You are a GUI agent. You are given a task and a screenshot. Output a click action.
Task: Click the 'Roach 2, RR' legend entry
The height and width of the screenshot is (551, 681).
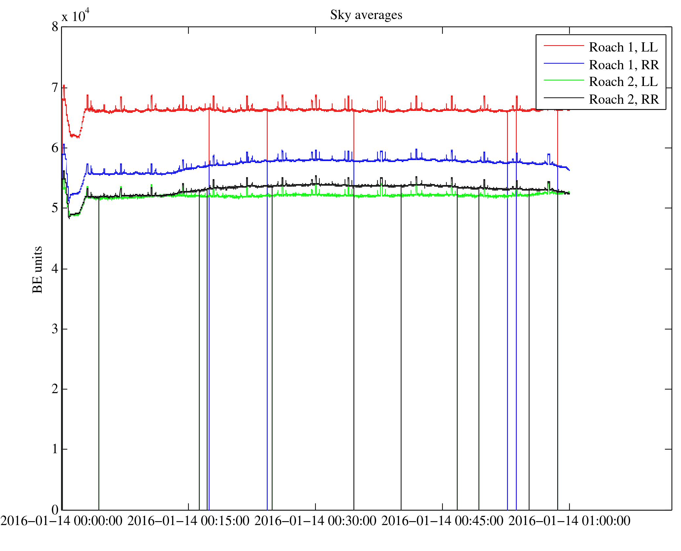tap(624, 99)
